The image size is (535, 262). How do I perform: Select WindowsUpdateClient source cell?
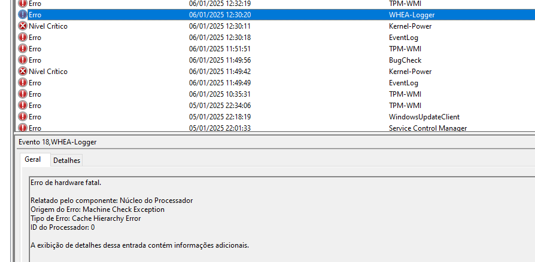pyautogui.click(x=424, y=117)
